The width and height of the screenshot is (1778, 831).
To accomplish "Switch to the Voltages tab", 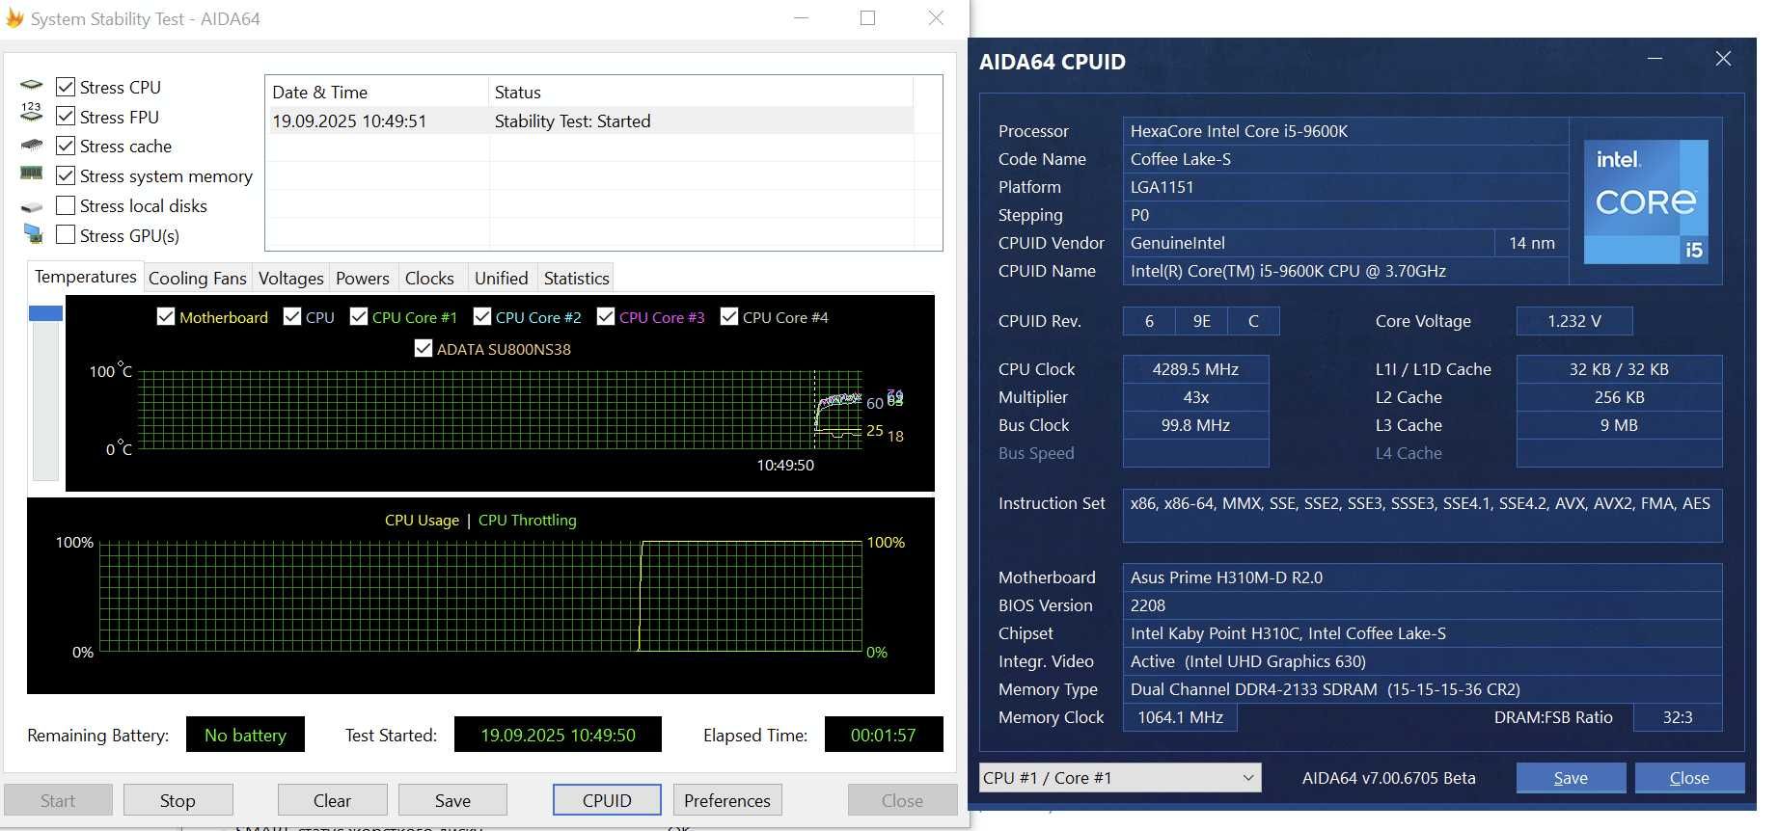I will [290, 278].
